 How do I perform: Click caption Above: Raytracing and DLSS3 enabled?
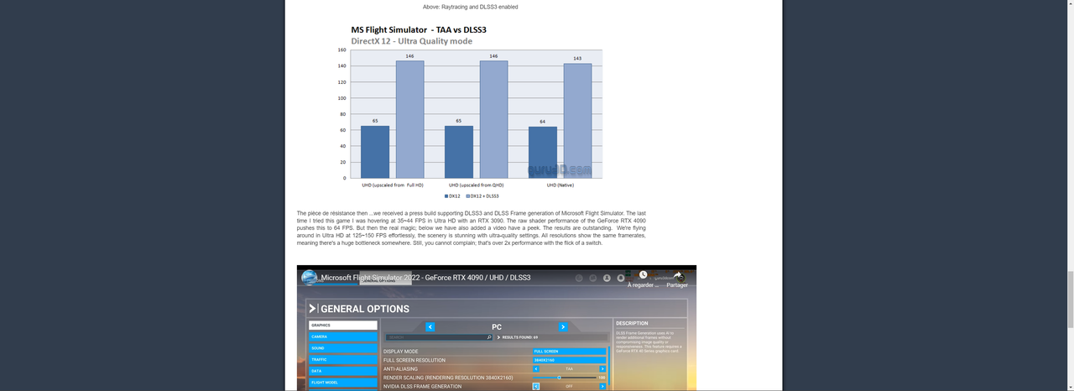point(470,7)
